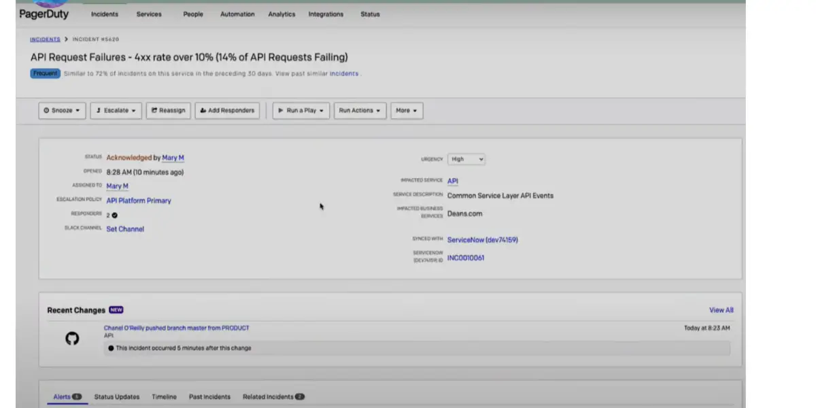Screen dimensions: 816x408
Task: Click the NEW badge beside Recent Changes
Action: (x=116, y=310)
